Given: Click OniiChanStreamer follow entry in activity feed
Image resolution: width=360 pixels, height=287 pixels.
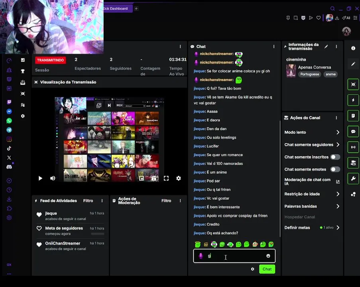Looking at the screenshot, I should click(x=71, y=246).
